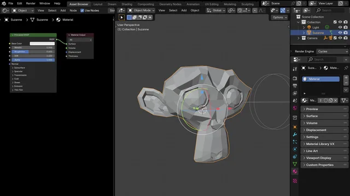This screenshot has width=350, height=196.
Task: Open the Tool properties tab icon
Action: click(x=295, y=69)
